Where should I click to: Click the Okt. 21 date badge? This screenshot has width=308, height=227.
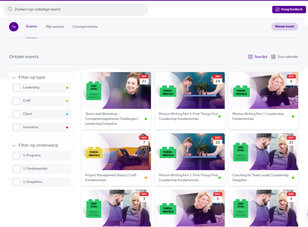click(291, 141)
